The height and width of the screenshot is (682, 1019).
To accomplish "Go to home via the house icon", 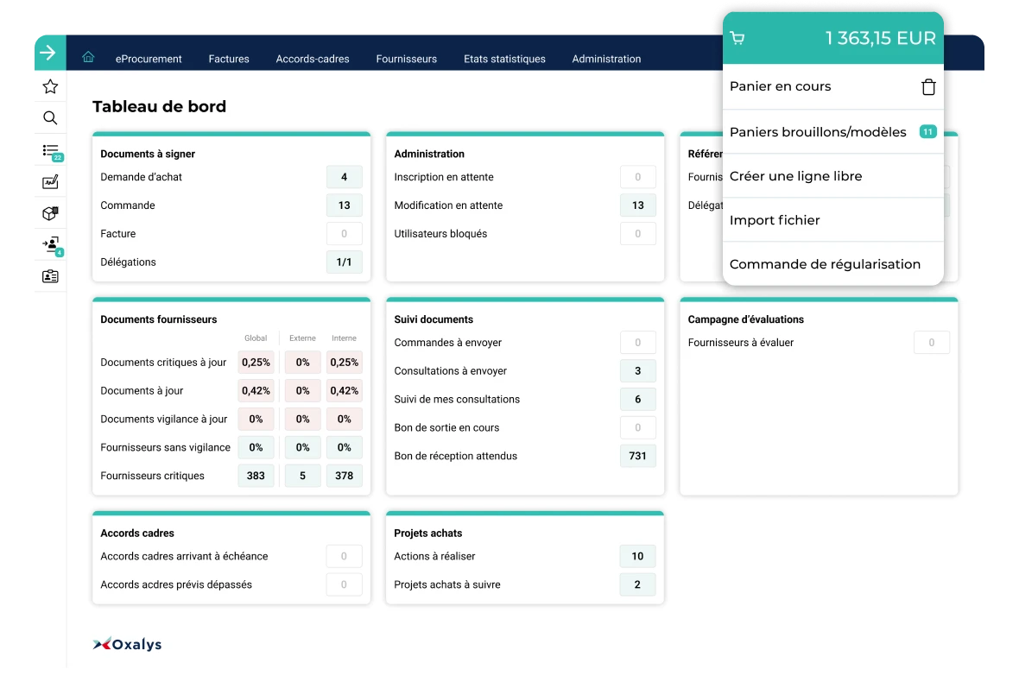I will 88,58.
